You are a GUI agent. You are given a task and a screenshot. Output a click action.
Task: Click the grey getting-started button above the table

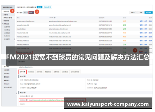(x=134, y=12)
